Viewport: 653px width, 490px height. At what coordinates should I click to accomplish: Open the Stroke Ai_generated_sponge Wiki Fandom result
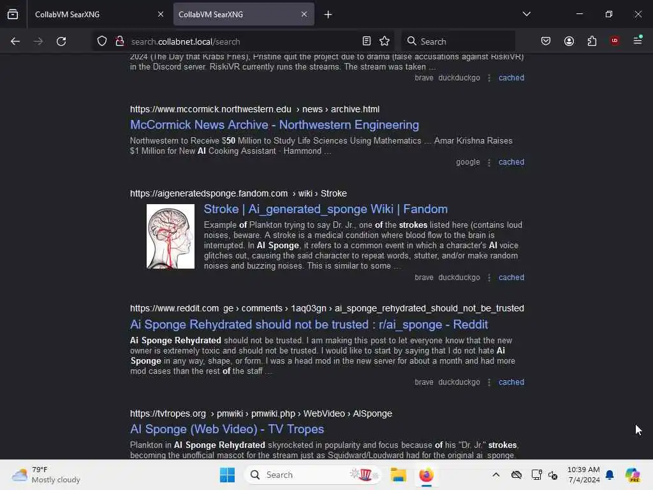326,209
